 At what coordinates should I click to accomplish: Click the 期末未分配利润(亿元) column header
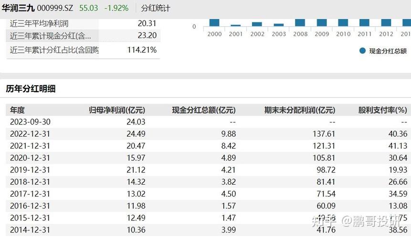[x=300, y=110]
